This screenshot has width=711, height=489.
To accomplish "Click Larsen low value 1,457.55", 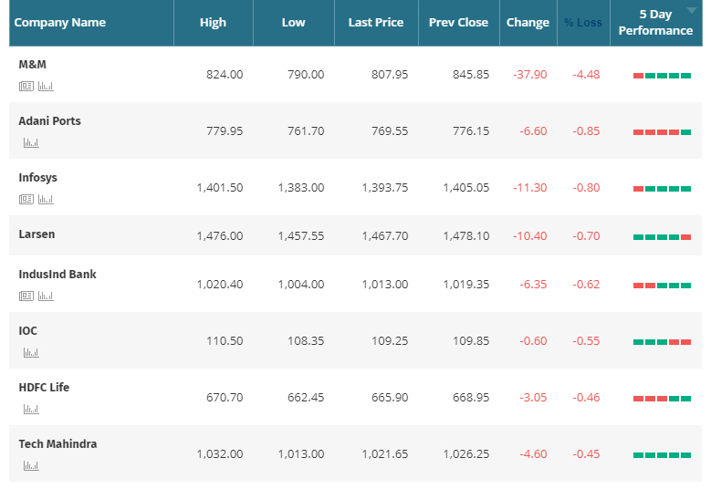I will pos(301,236).
